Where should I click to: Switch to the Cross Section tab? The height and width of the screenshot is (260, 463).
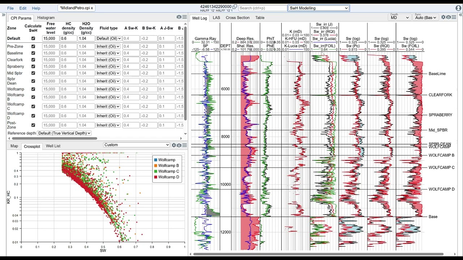[238, 18]
